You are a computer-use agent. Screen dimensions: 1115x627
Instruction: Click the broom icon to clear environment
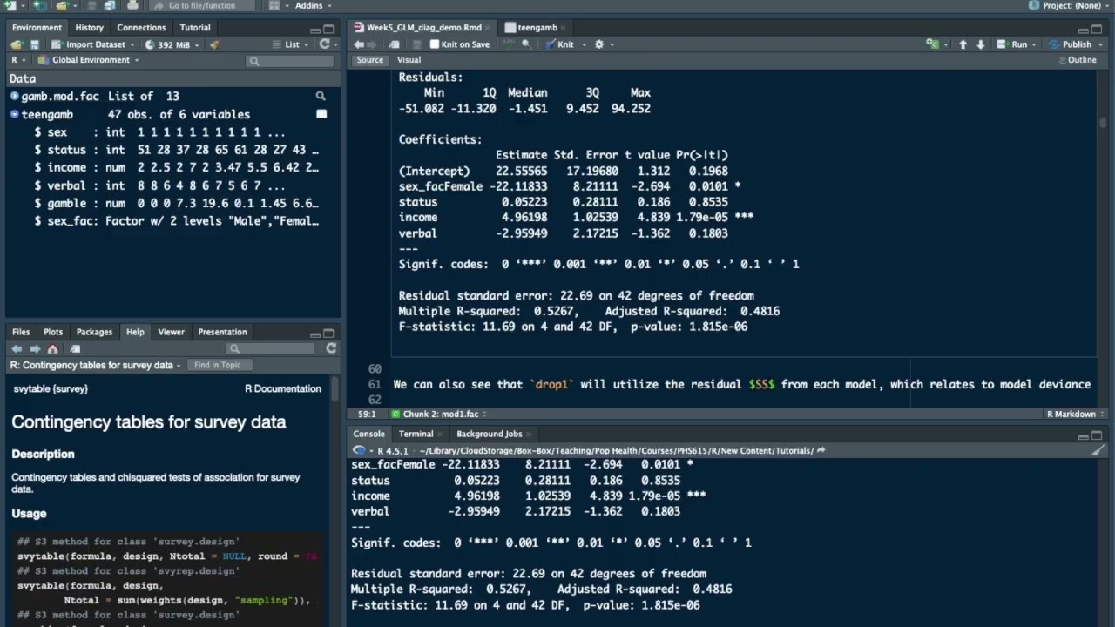(x=215, y=44)
